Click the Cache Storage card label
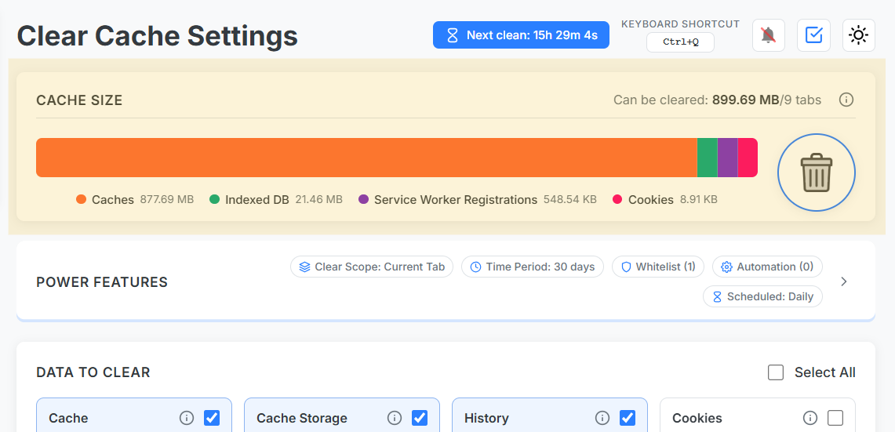 [302, 419]
